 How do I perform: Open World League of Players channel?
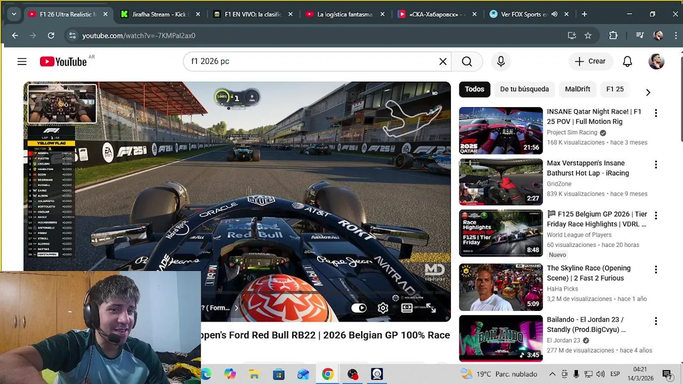click(x=579, y=235)
